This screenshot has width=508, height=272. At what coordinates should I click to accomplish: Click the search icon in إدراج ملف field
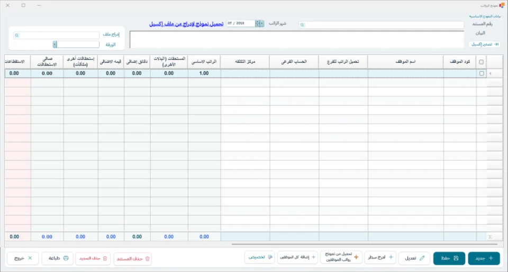coord(17,35)
